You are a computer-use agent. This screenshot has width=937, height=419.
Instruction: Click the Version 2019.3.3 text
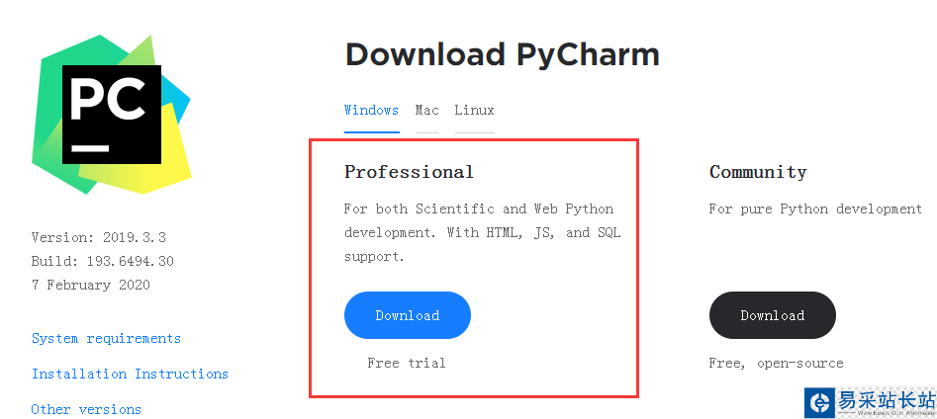98,237
